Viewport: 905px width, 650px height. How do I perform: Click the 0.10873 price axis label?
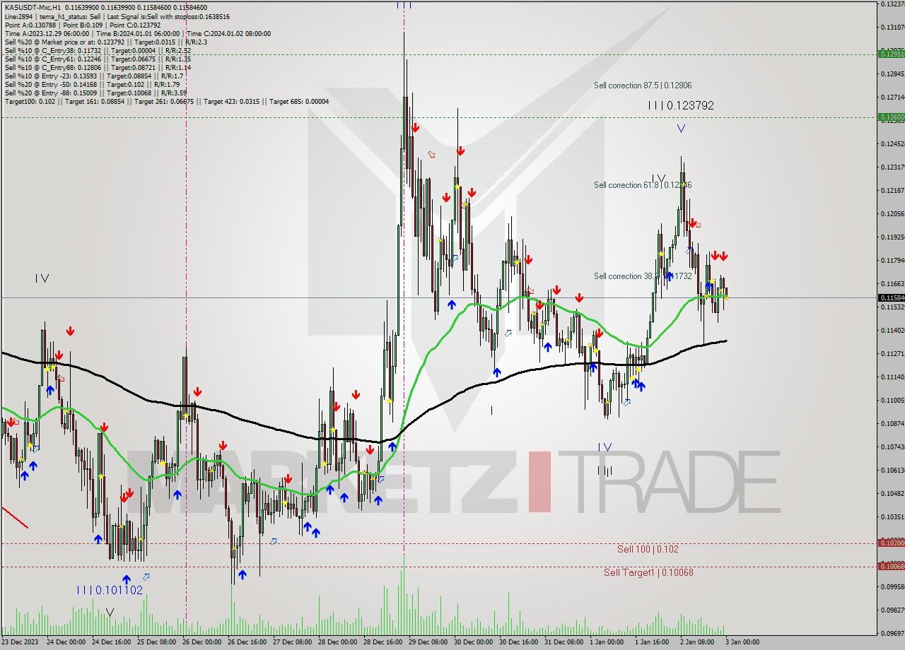coord(893,423)
